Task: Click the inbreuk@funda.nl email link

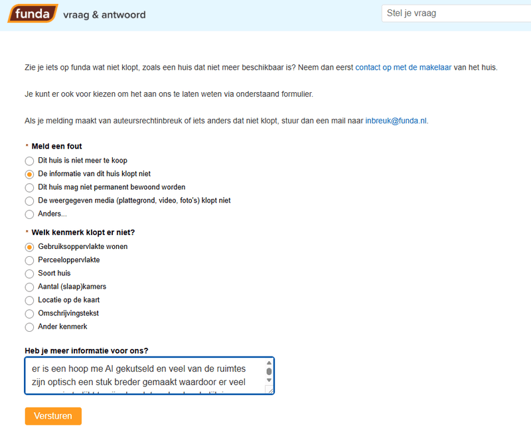Action: pos(396,121)
